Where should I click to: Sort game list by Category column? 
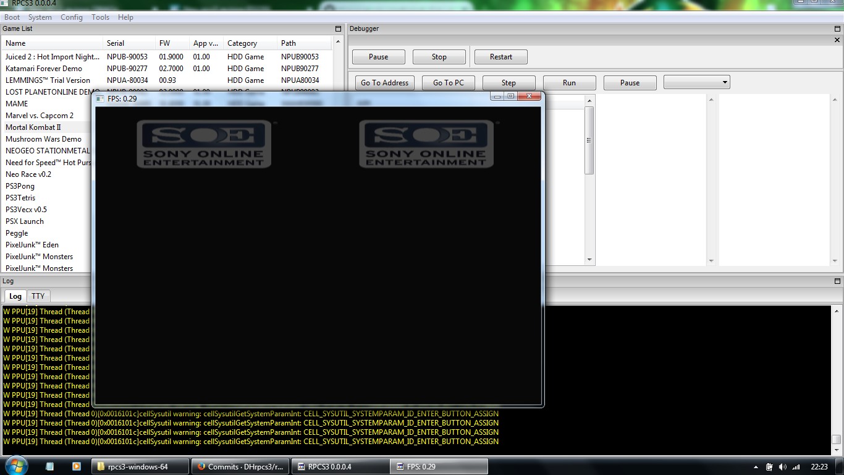click(x=250, y=43)
